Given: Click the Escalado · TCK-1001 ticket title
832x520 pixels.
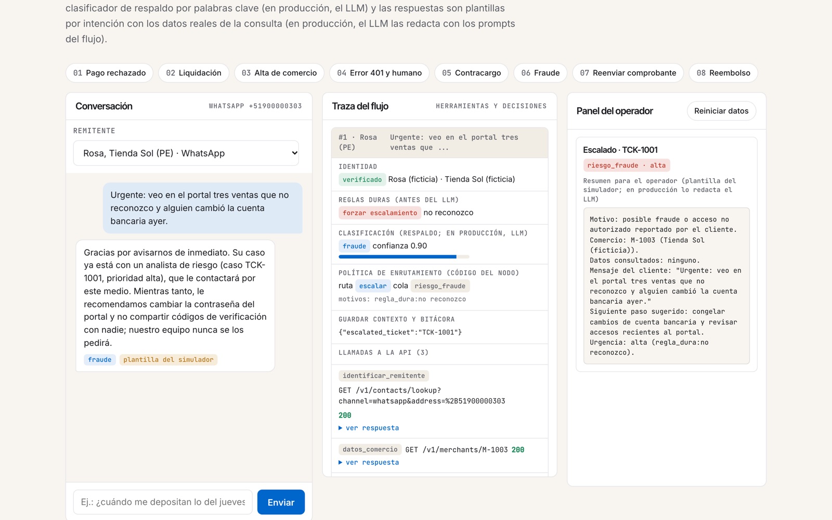Looking at the screenshot, I should (620, 150).
